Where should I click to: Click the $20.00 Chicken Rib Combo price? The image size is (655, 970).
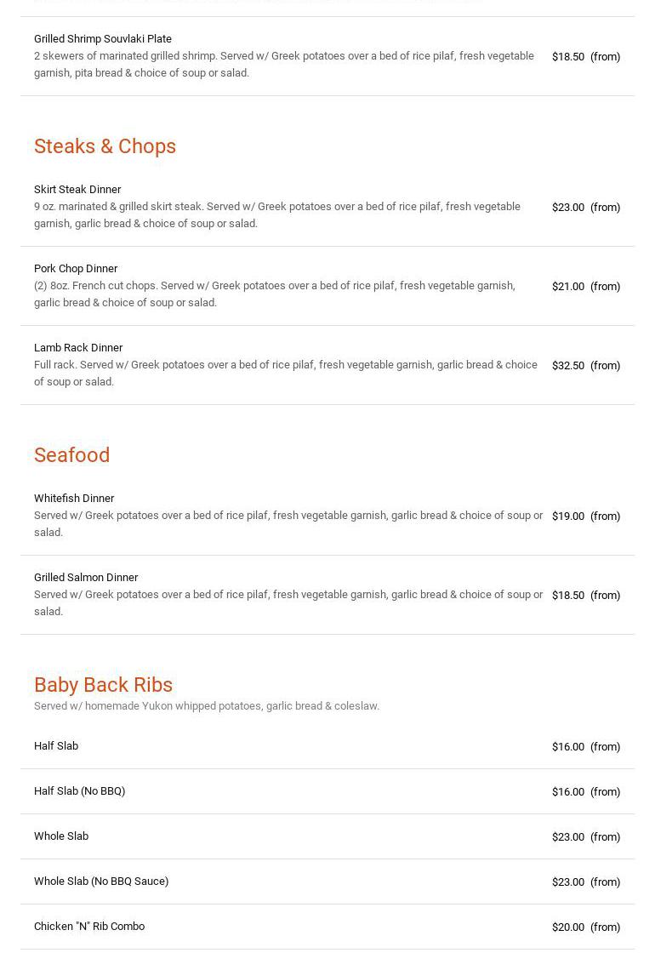568,927
